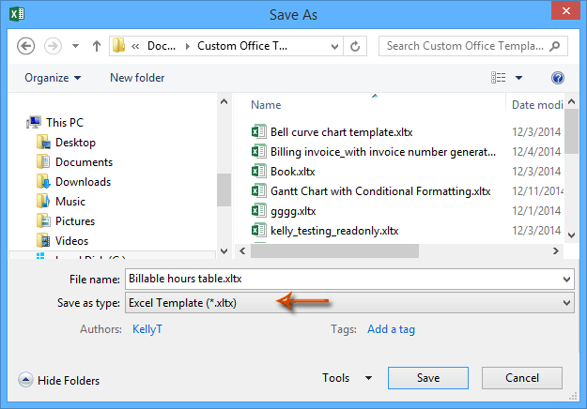Select Book.xltx file
The height and width of the screenshot is (409, 587).
293,172
